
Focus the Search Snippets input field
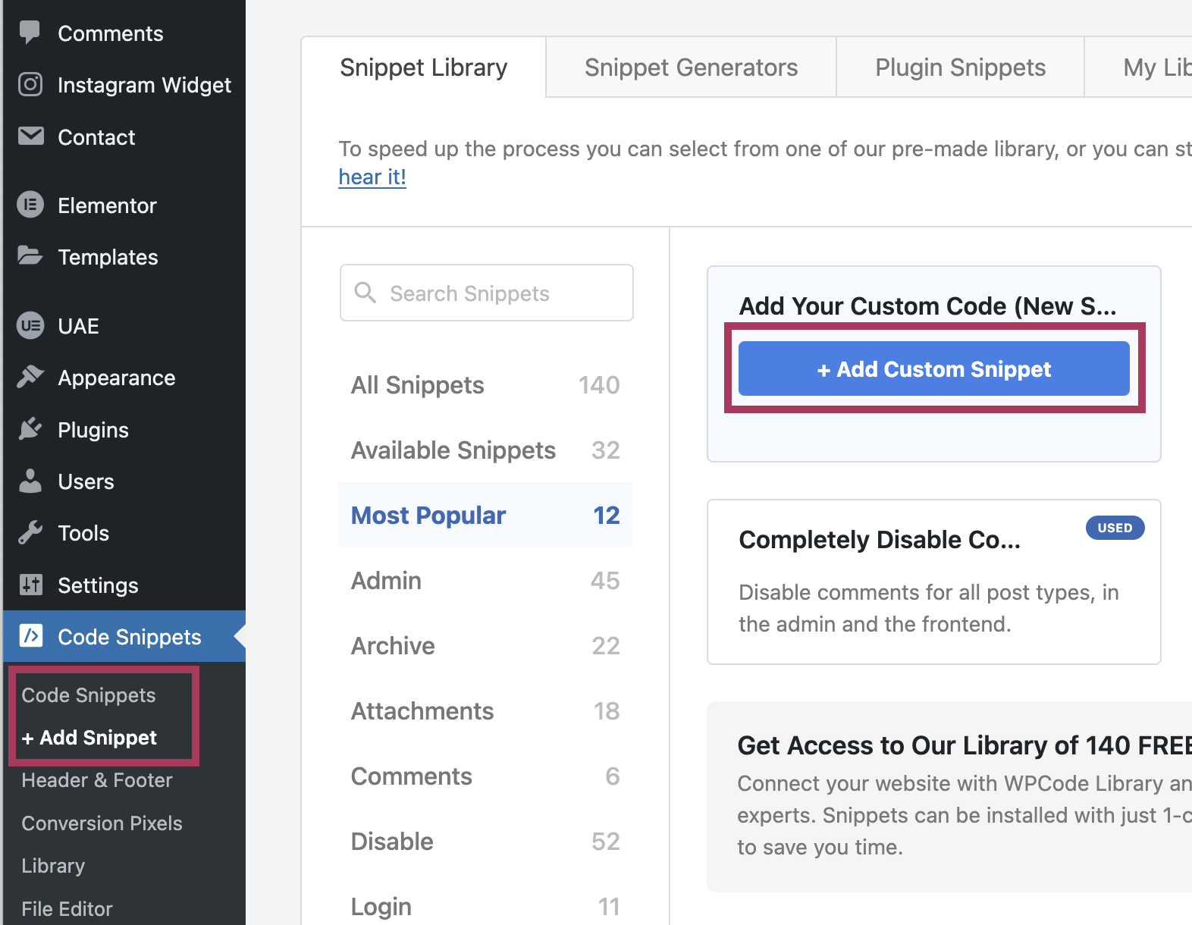[487, 293]
